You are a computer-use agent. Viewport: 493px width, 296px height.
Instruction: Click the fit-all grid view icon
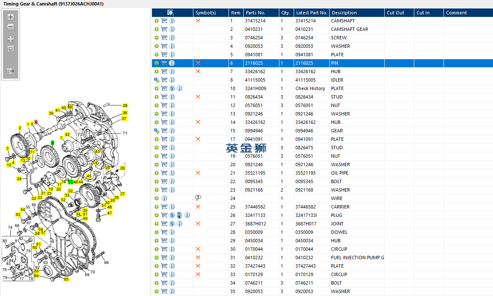(x=11, y=39)
